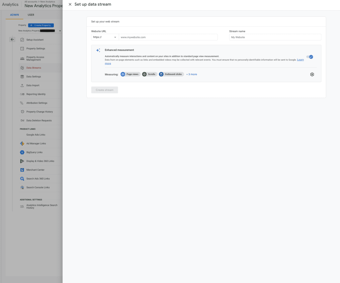The width and height of the screenshot is (340, 283).
Task: Open Data Streams in the sidebar
Action: click(x=33, y=68)
